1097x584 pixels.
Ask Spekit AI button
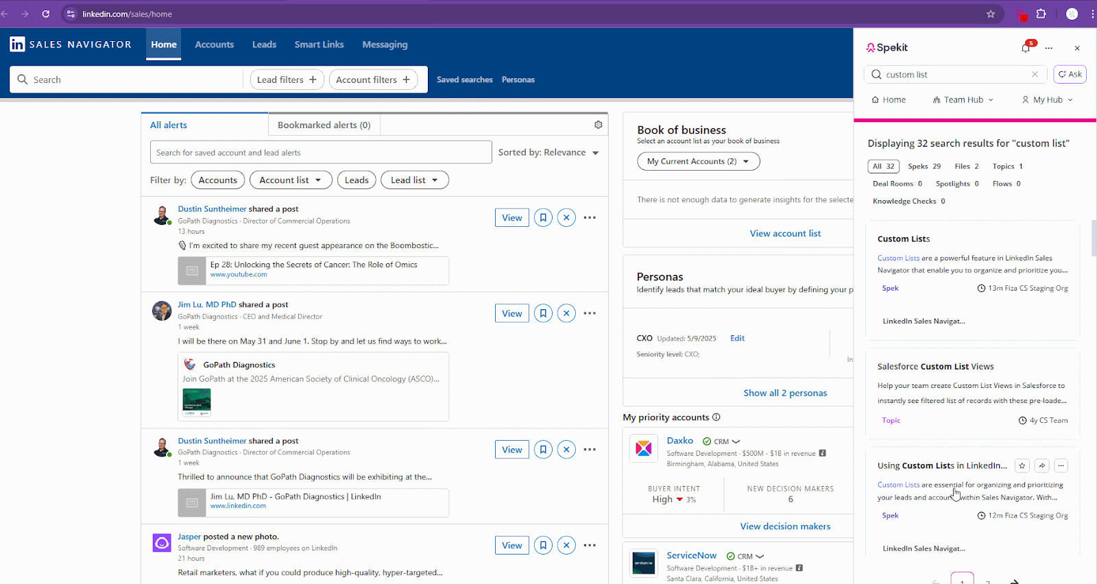coord(1070,74)
